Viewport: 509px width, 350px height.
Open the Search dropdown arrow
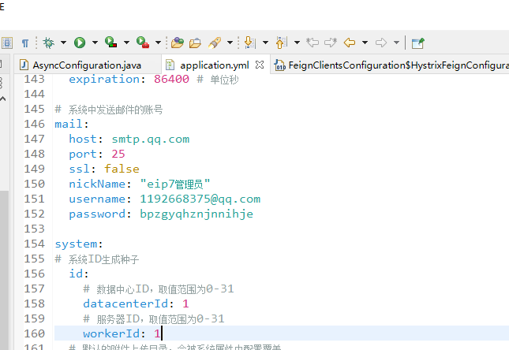pyautogui.click(x=230, y=43)
